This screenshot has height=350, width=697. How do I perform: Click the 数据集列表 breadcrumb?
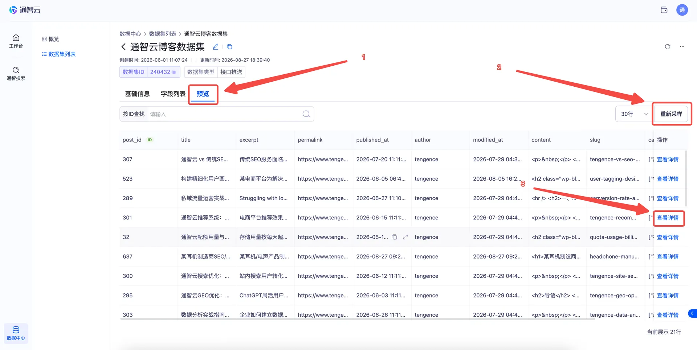click(x=163, y=34)
